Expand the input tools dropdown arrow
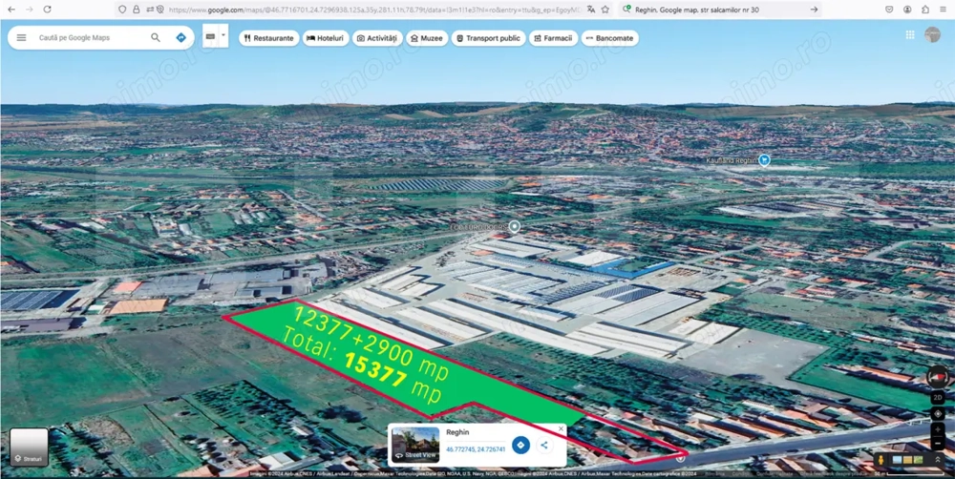The height and width of the screenshot is (479, 955). click(x=223, y=35)
